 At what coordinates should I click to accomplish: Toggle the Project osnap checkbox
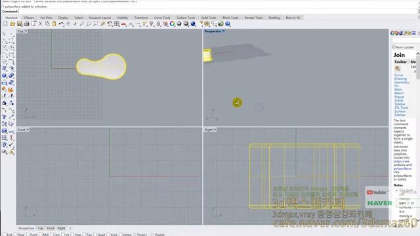click(x=135, y=235)
